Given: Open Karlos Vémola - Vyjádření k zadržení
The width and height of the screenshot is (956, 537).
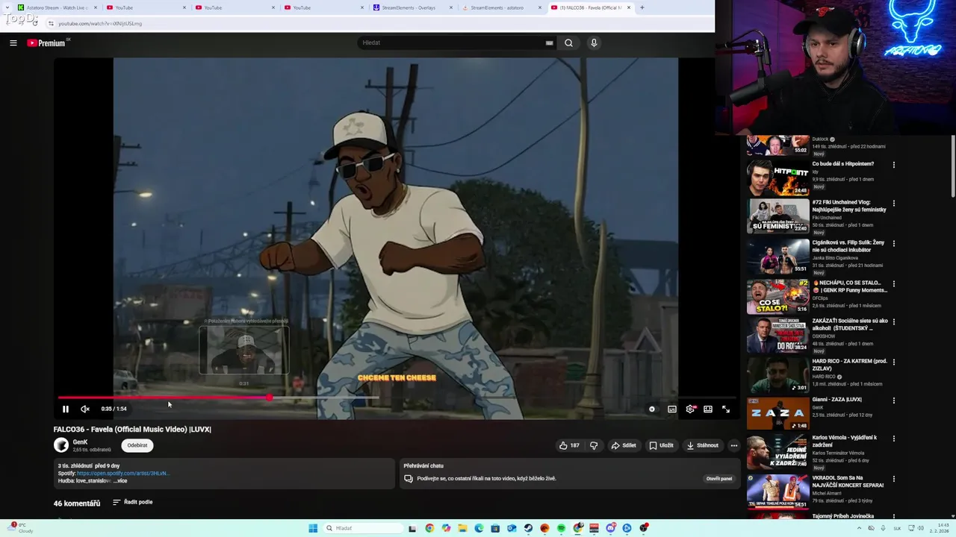Looking at the screenshot, I should 845,441.
